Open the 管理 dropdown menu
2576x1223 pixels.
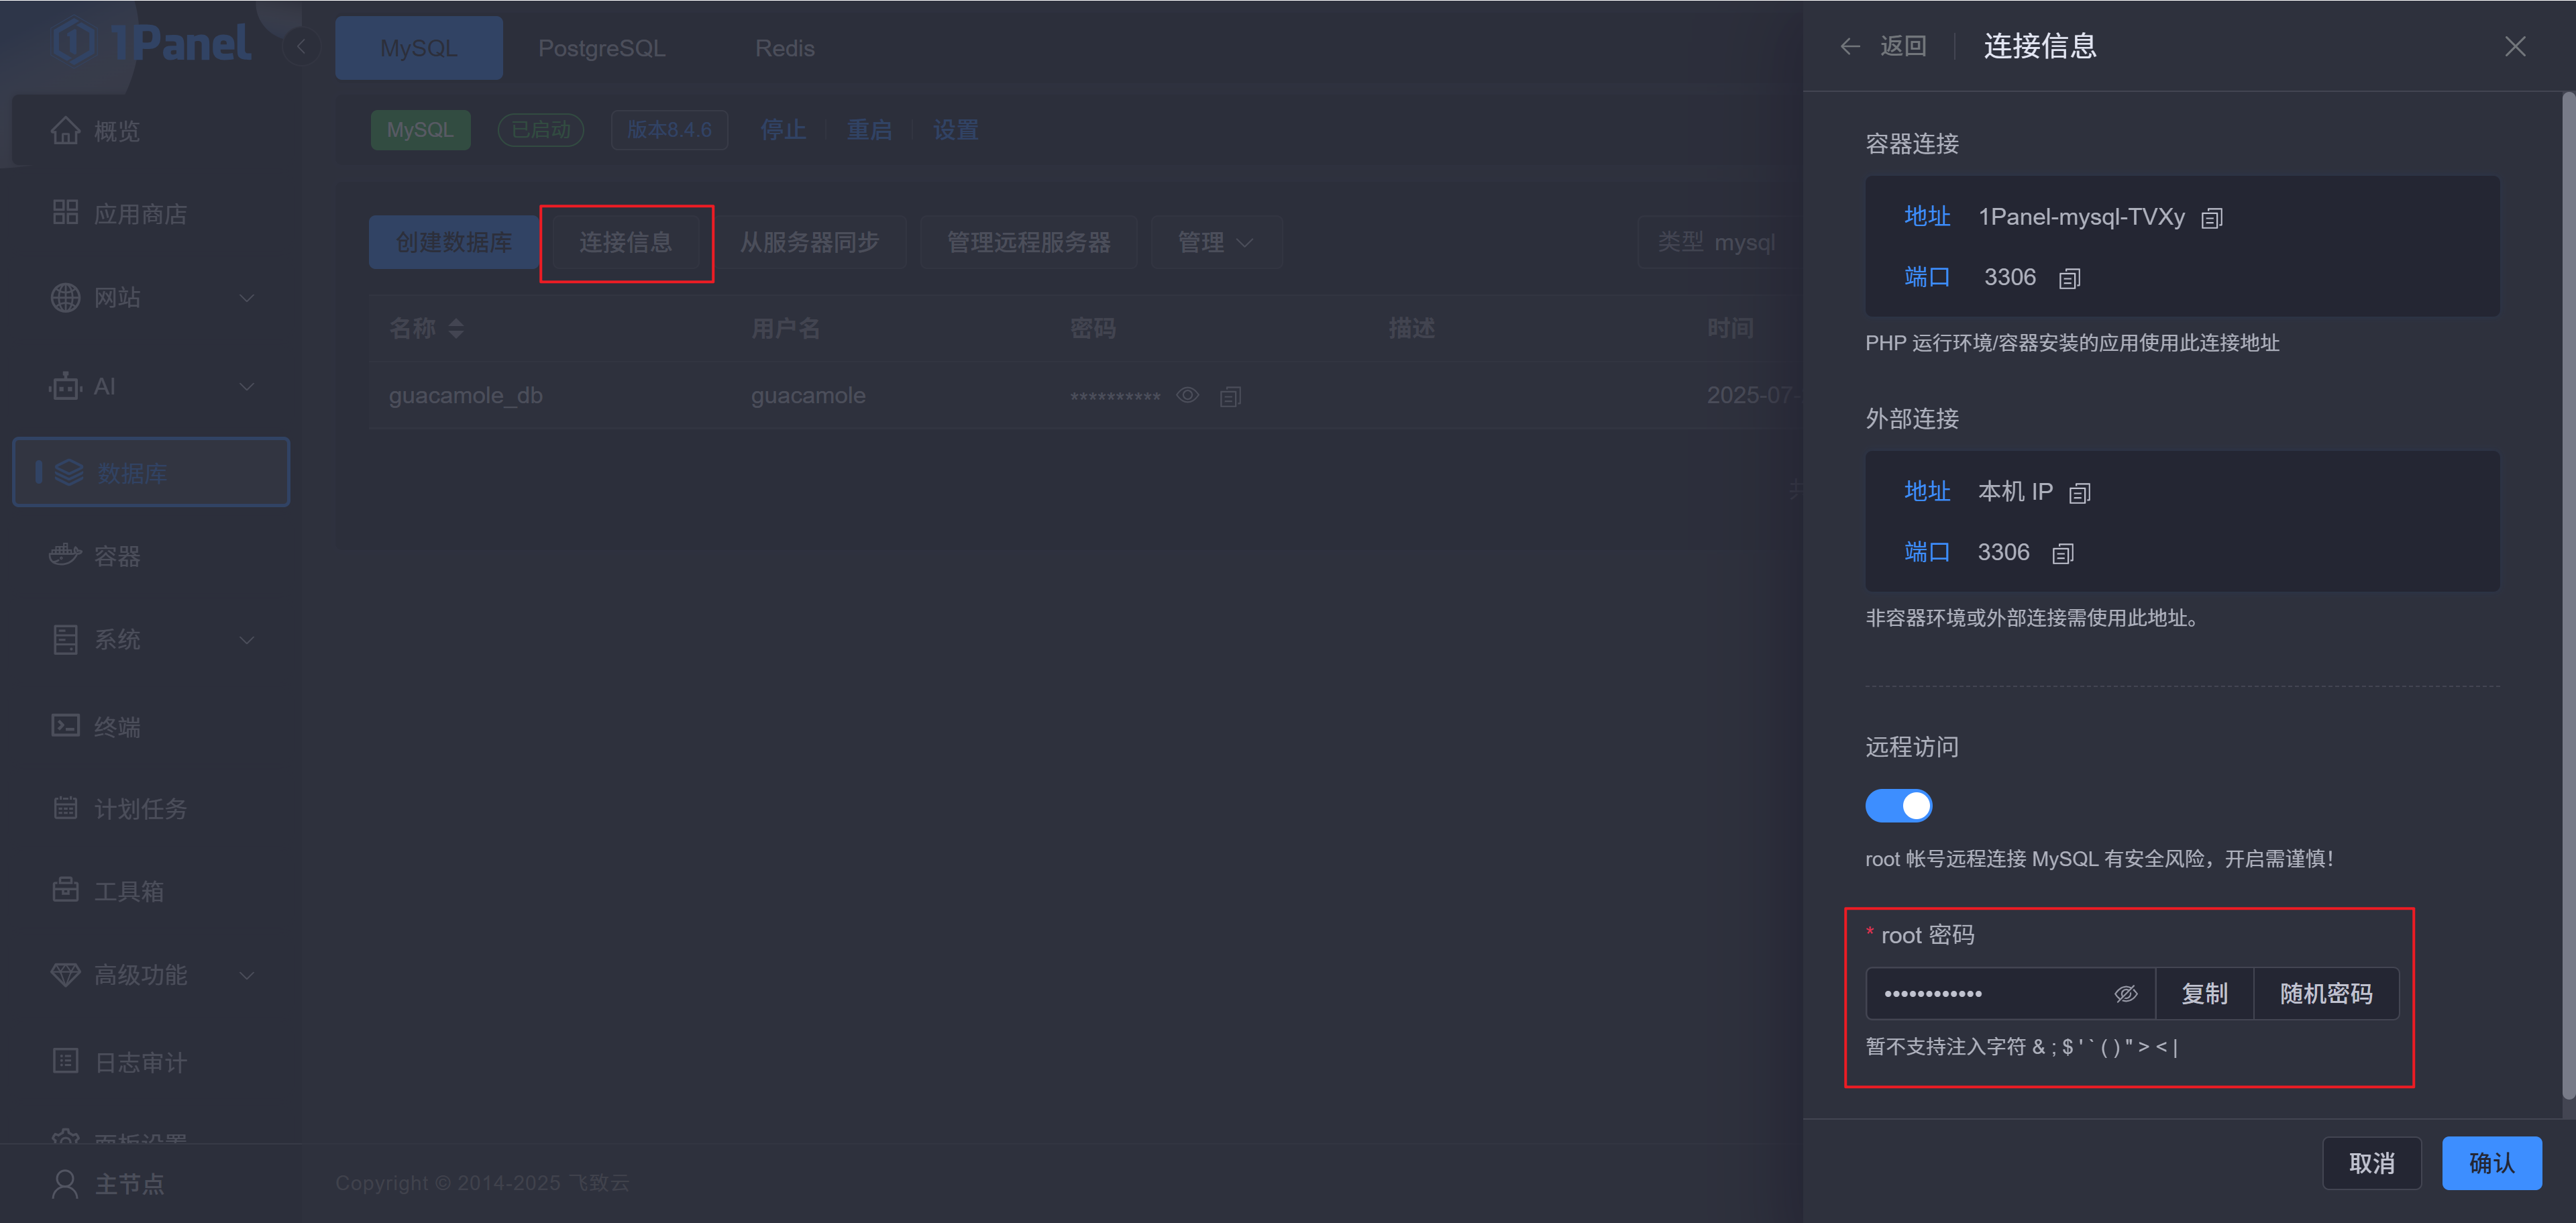click(x=1216, y=242)
